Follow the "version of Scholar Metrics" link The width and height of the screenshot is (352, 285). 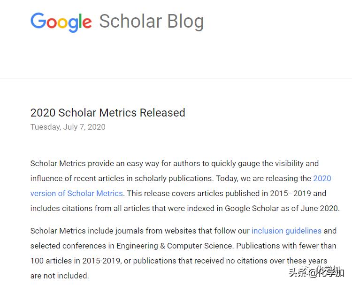[77, 193]
